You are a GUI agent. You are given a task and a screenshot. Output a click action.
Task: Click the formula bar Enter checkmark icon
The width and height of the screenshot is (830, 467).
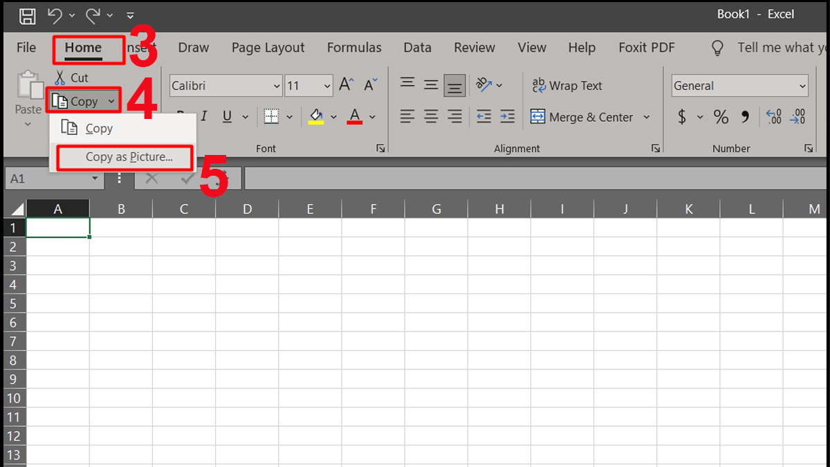tap(187, 178)
